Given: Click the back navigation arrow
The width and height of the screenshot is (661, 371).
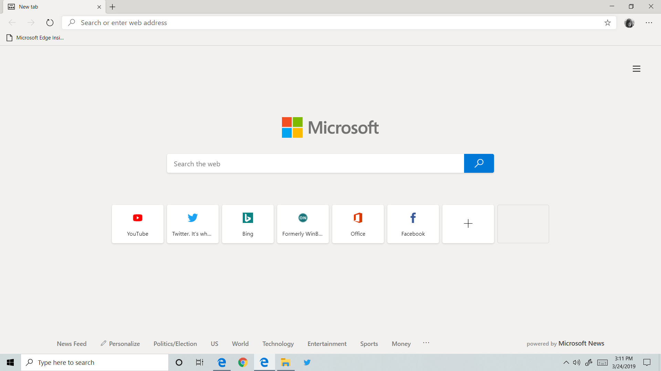Looking at the screenshot, I should click(12, 22).
